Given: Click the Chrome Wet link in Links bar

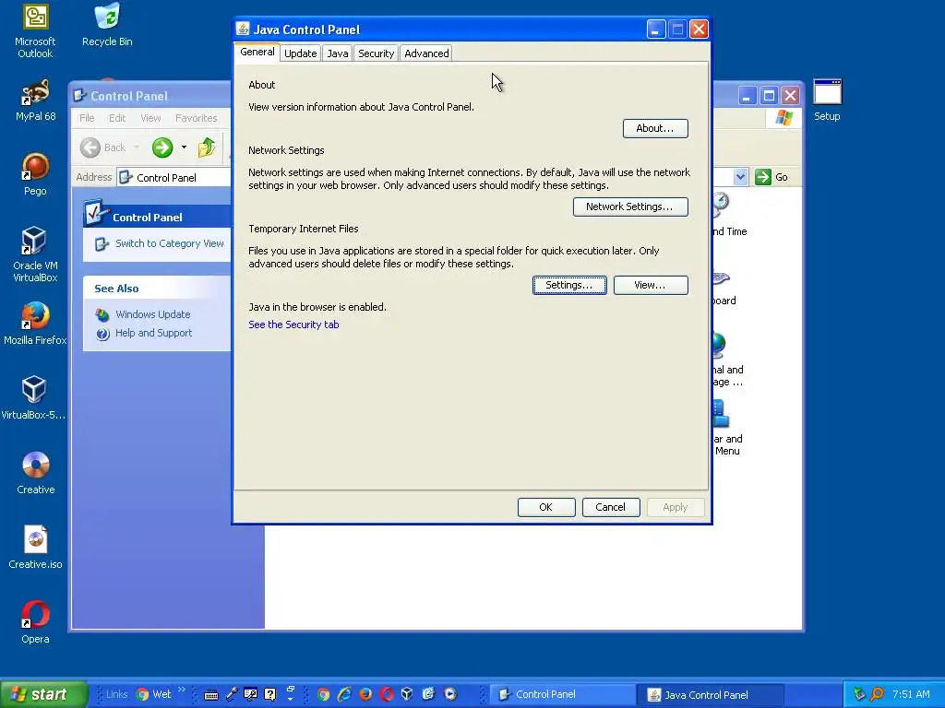Looking at the screenshot, I should 154,694.
